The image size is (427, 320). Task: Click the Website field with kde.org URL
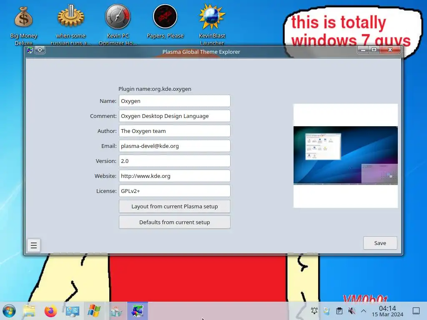175,176
